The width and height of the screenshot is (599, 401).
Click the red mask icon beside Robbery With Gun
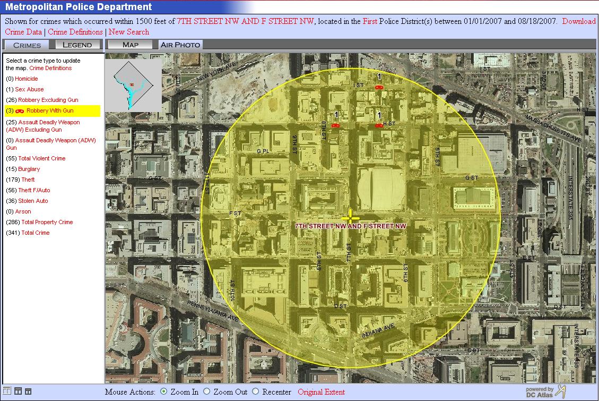pos(20,110)
